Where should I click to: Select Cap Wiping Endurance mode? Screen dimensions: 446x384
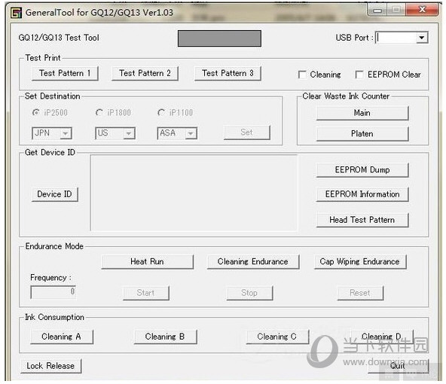coord(360,261)
